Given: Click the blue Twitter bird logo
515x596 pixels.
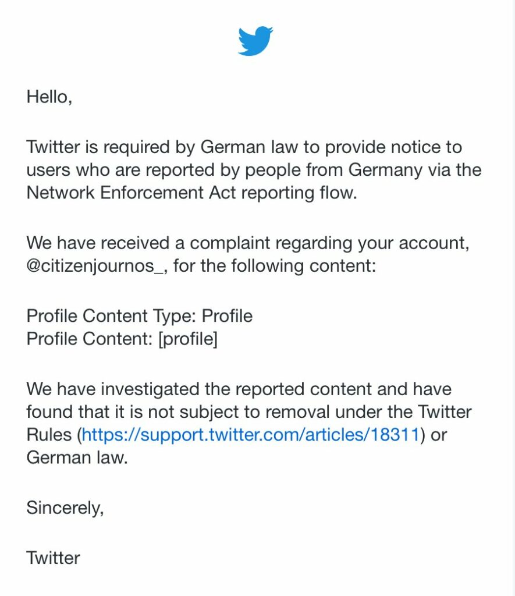Looking at the screenshot, I should 255,41.
